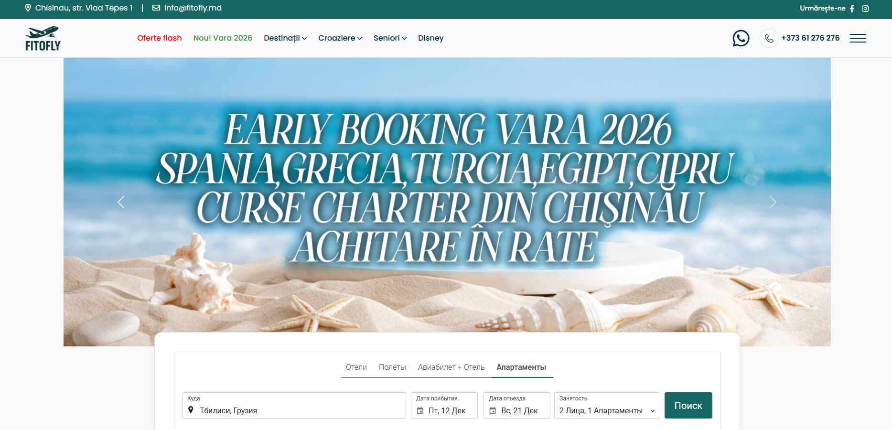Switch to the Отели tab

click(x=356, y=367)
